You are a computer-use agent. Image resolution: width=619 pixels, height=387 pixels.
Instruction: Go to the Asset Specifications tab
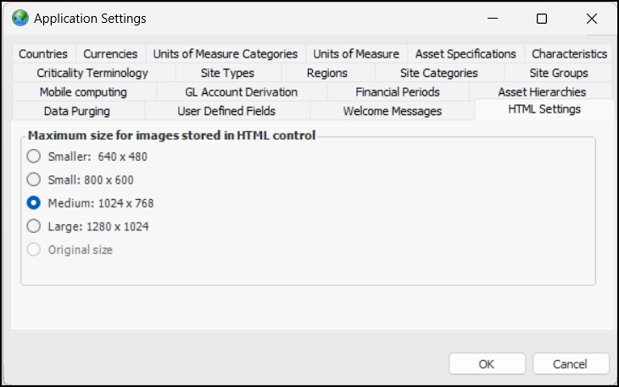(x=466, y=54)
